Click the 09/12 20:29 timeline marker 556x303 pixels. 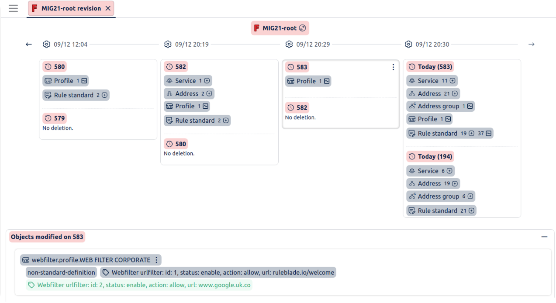(313, 44)
